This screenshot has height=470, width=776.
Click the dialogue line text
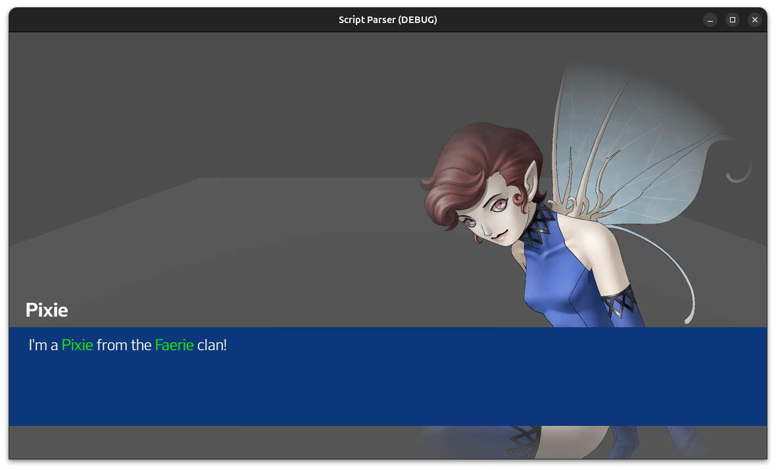[x=127, y=344]
